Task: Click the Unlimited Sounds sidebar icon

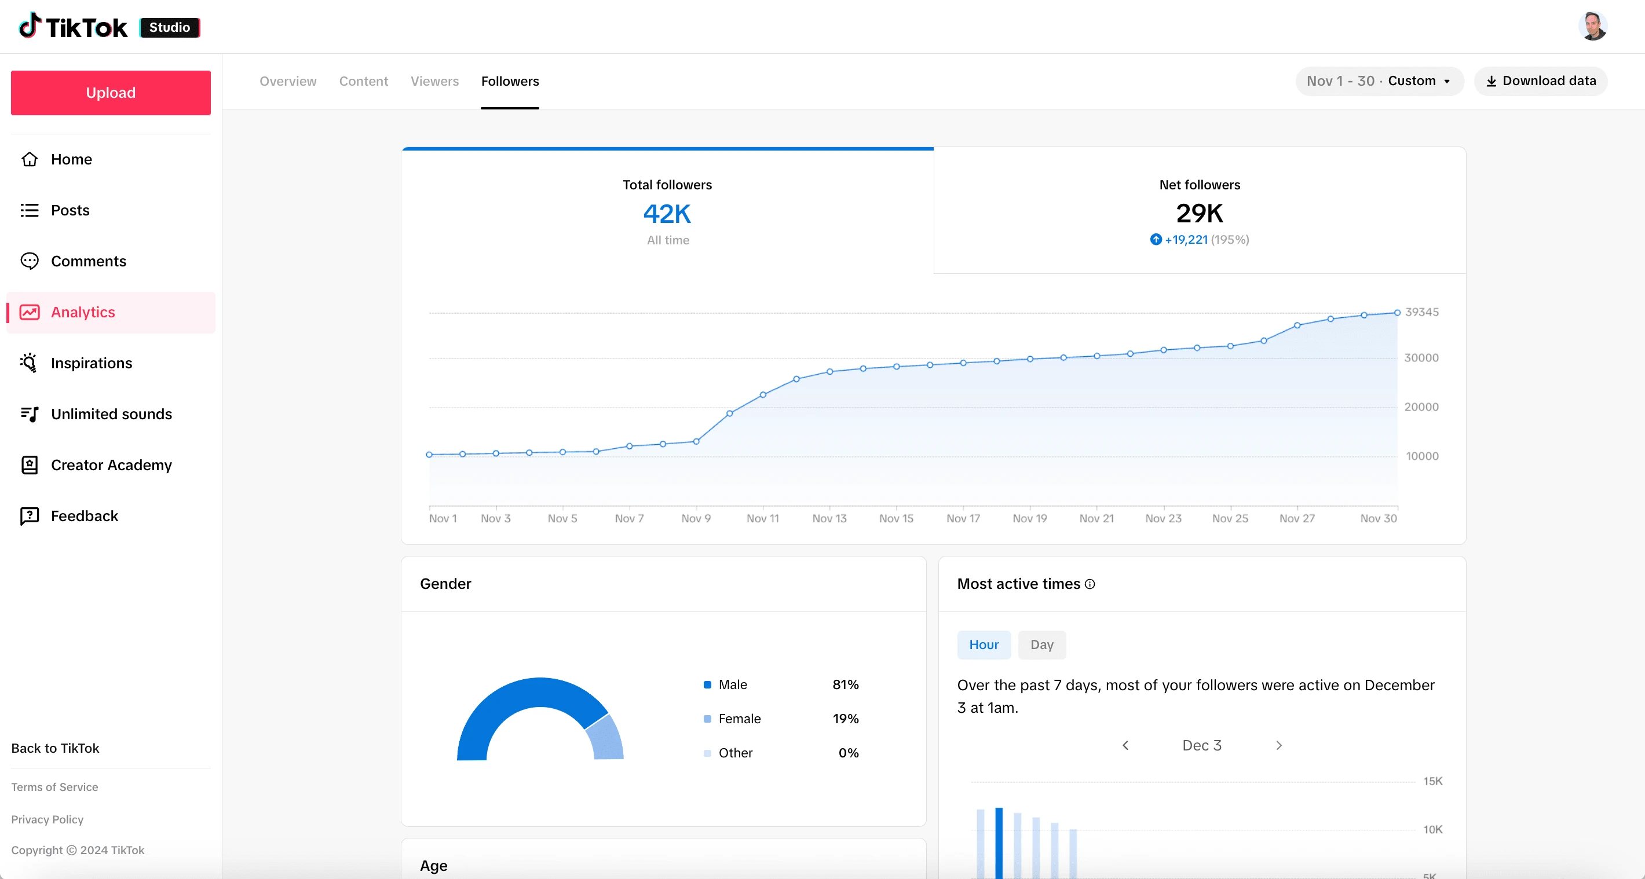Action: click(31, 413)
